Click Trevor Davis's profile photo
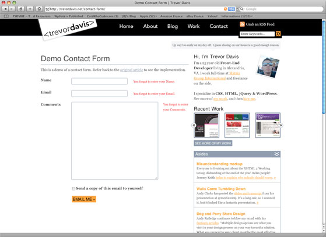Viewport: 326px width, 237px height. pos(268,67)
